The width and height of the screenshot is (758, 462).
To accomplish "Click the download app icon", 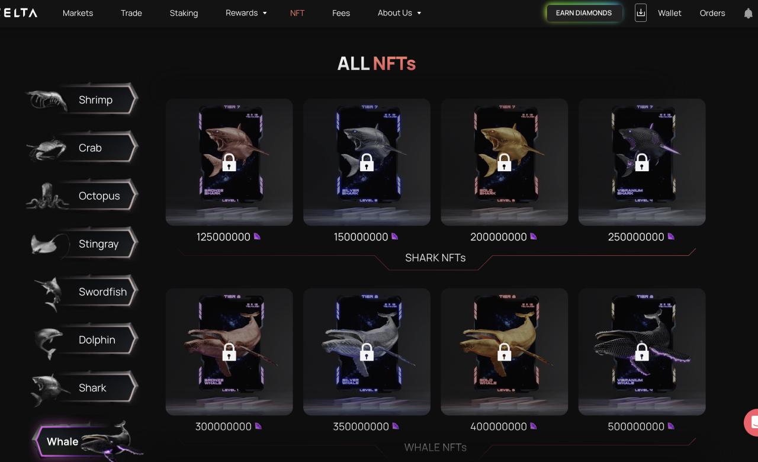I will click(x=641, y=12).
